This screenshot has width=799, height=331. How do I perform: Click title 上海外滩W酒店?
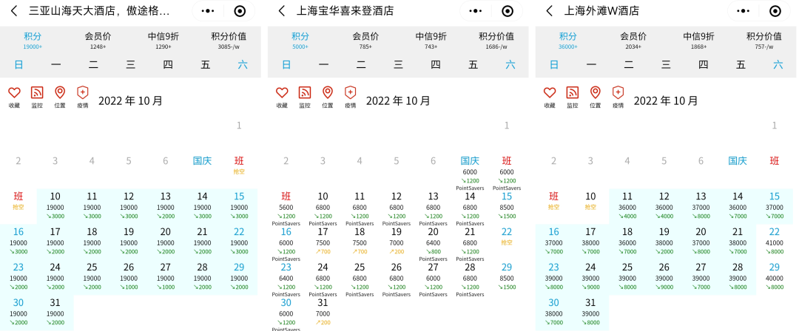[601, 10]
